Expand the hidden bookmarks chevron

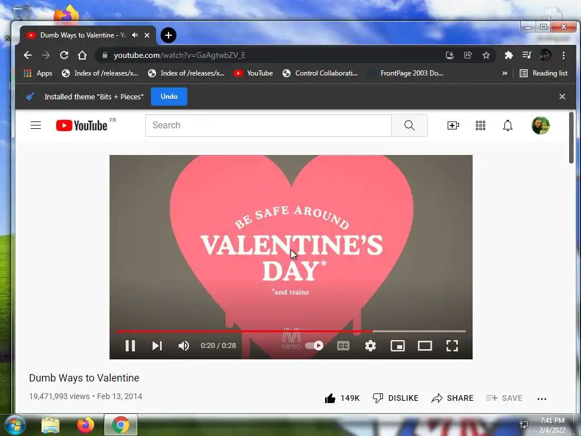(504, 73)
